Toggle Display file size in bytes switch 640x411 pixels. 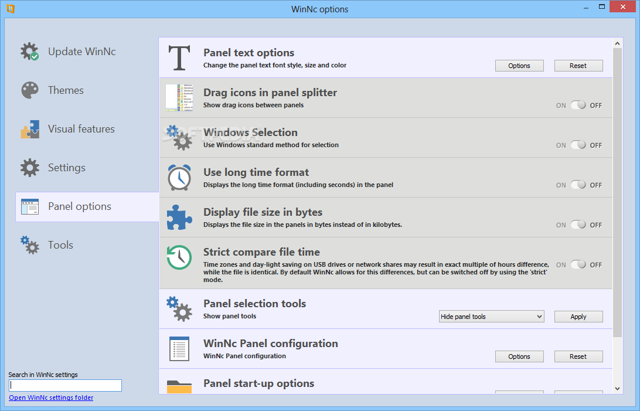click(578, 225)
